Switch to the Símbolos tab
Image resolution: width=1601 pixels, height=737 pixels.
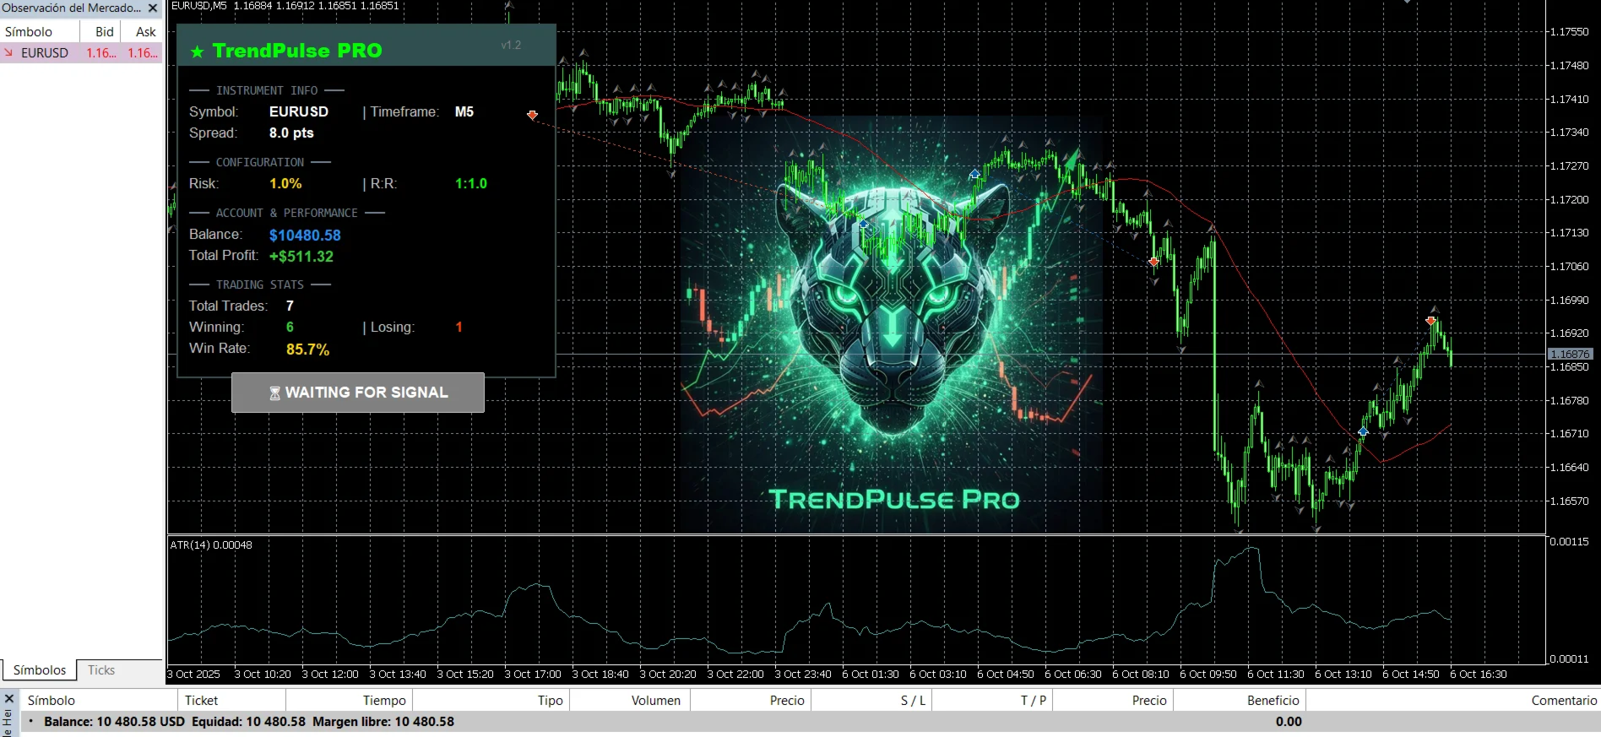click(x=39, y=670)
